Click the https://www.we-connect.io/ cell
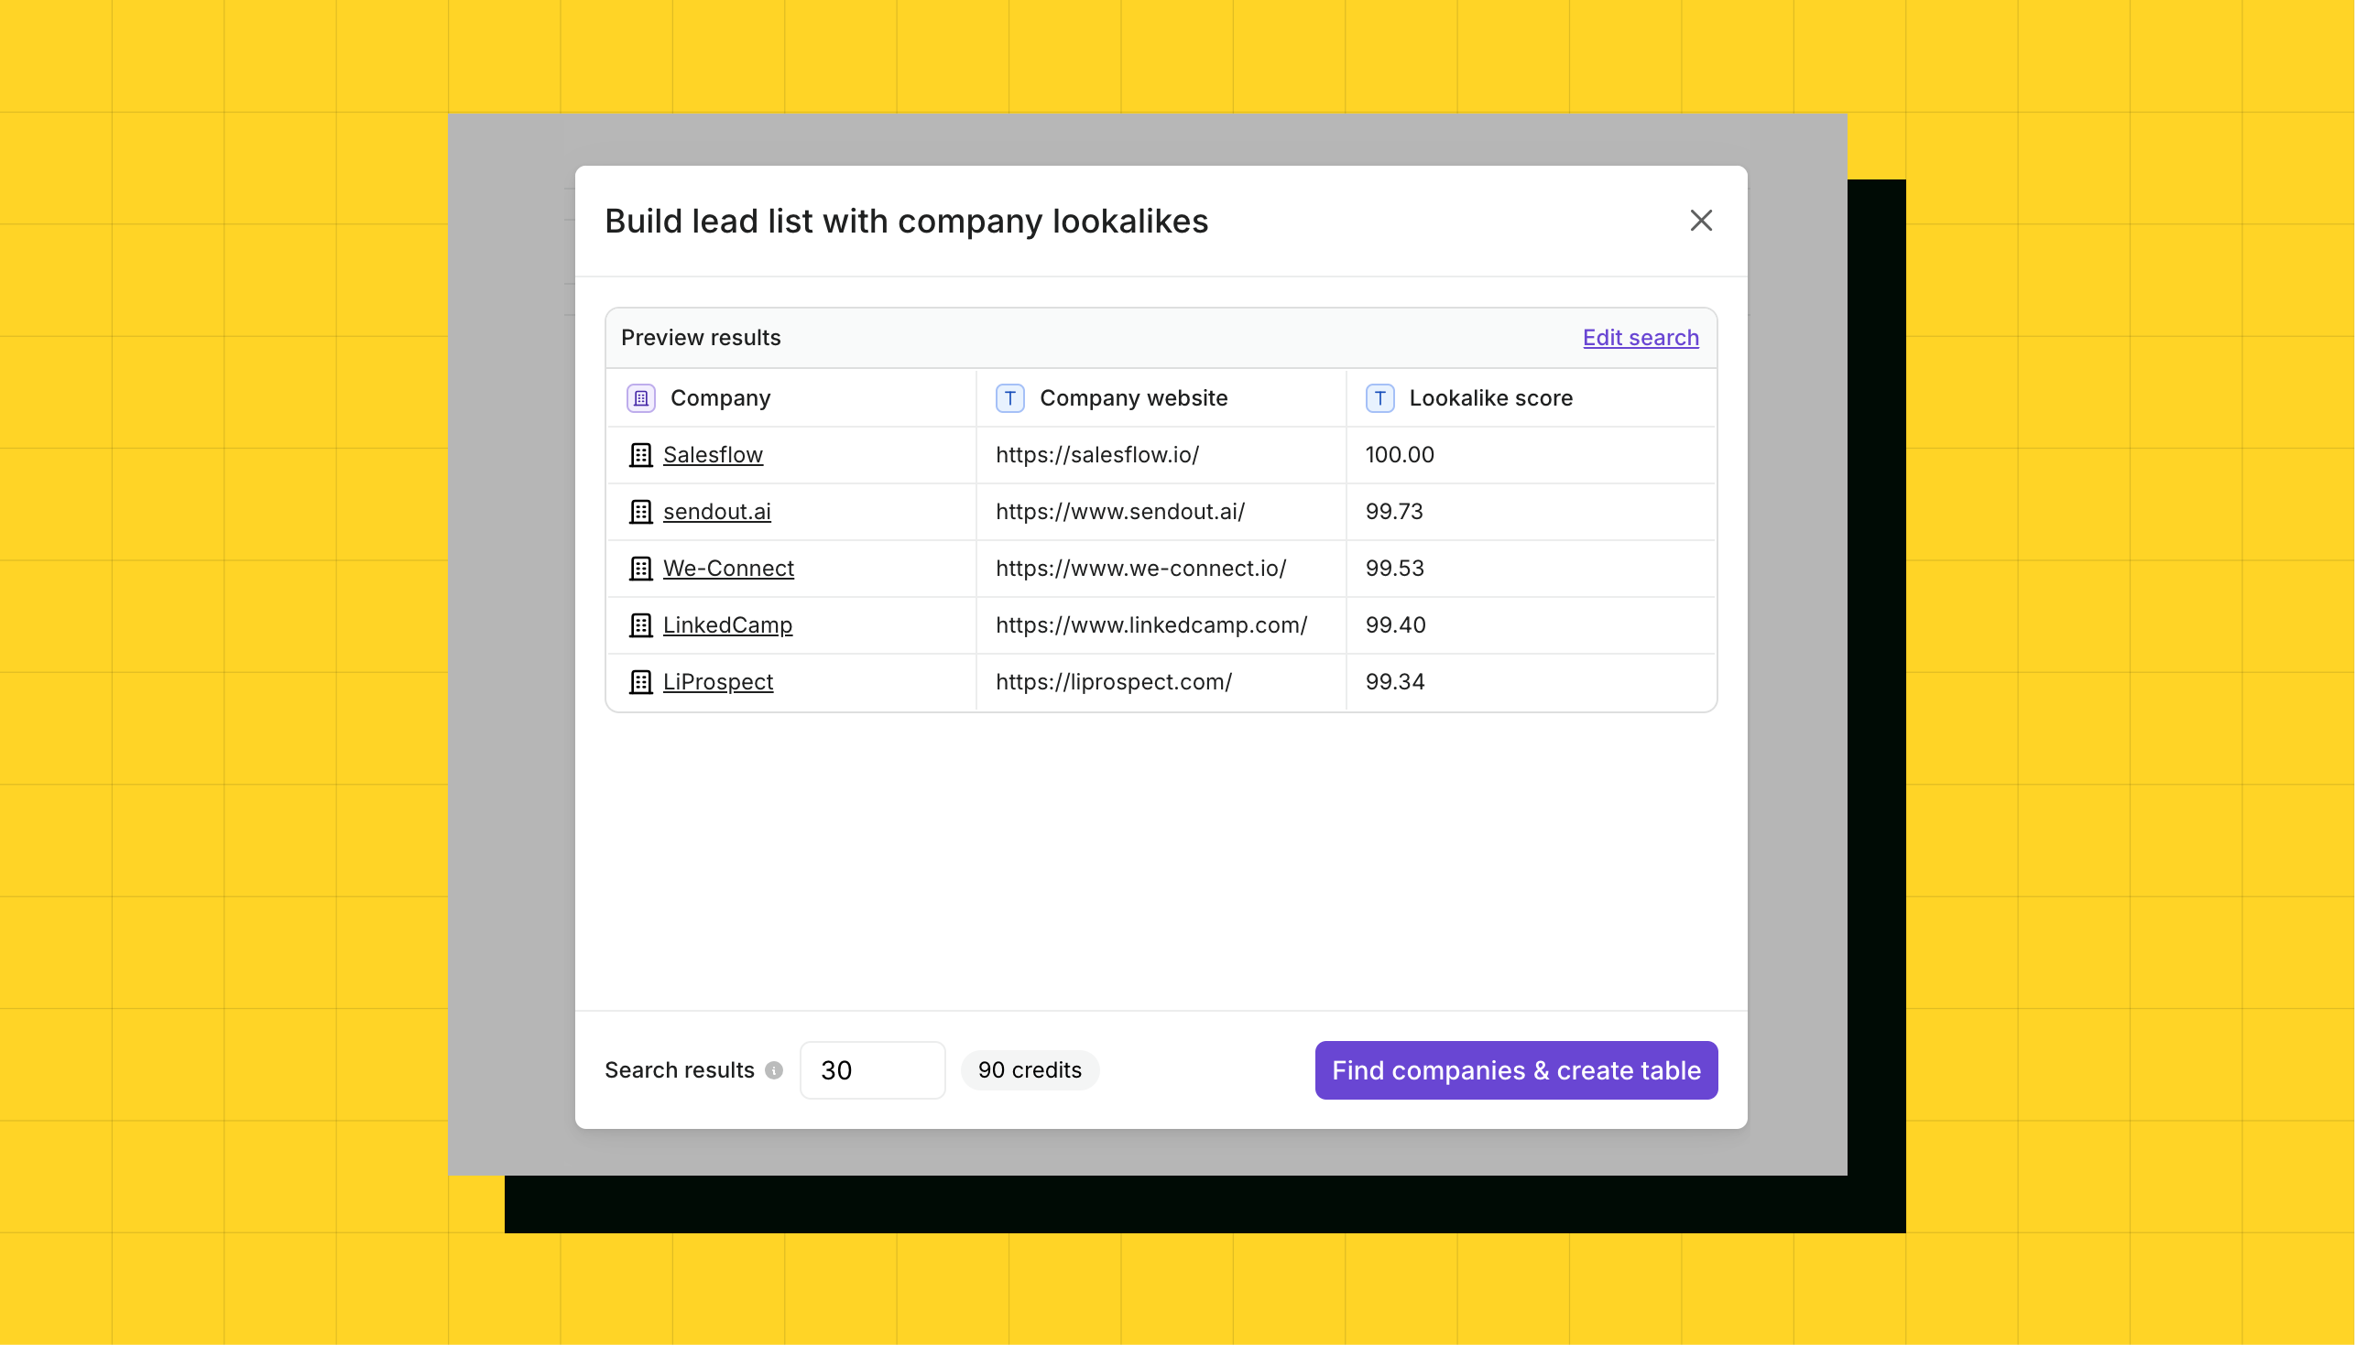 [x=1161, y=568]
